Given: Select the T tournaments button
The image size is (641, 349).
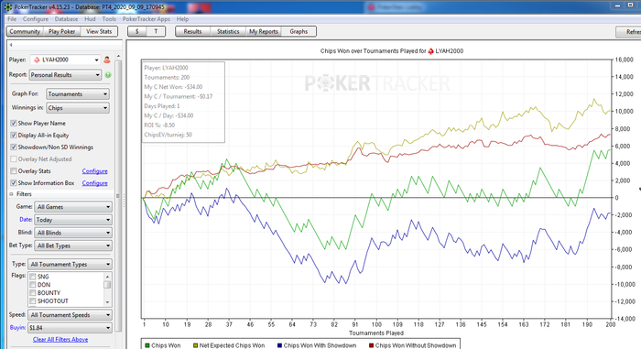Looking at the screenshot, I should tap(156, 31).
